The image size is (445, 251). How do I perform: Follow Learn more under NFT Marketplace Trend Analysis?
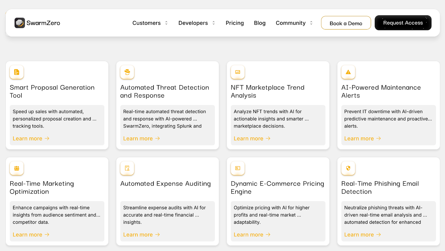point(252,139)
